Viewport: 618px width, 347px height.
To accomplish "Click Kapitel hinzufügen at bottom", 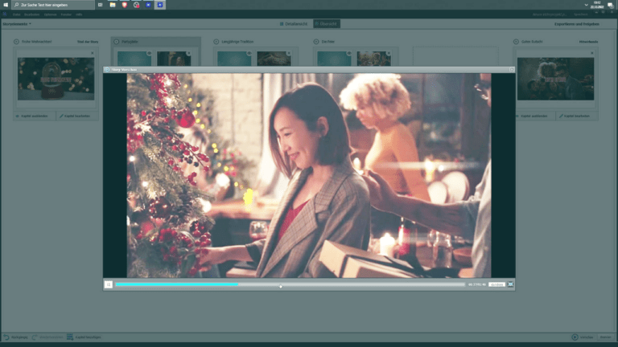I will (x=84, y=337).
